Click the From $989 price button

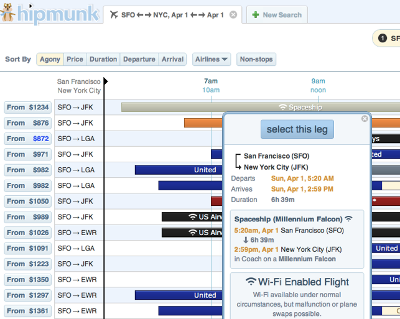point(27,217)
